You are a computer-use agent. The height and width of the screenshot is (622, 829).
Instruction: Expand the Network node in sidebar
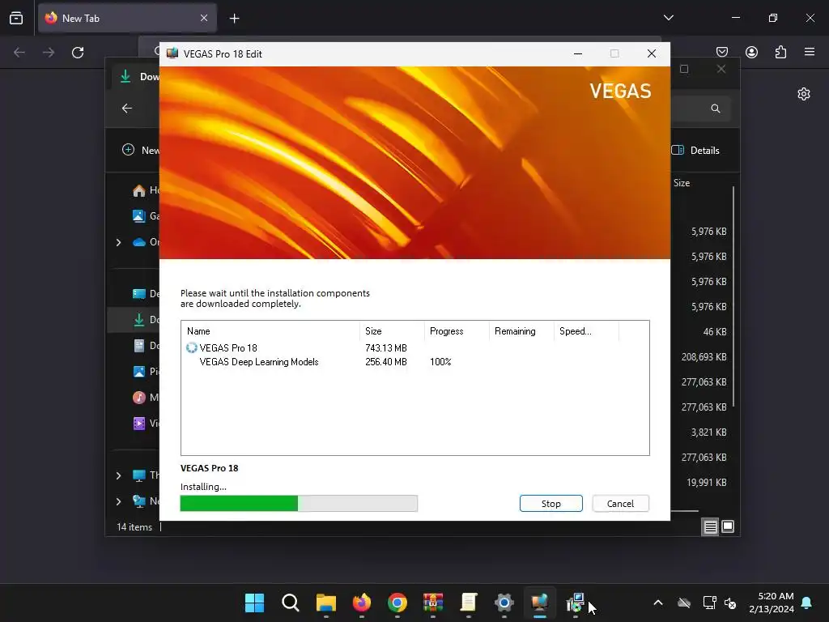118,501
